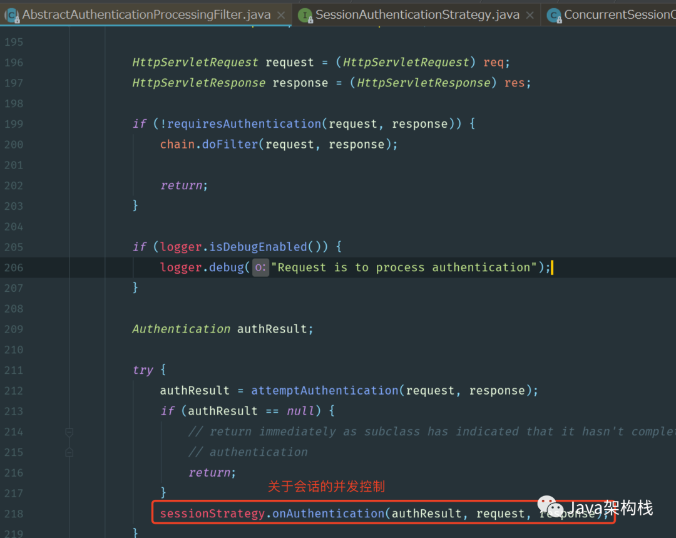Click the debug method on line 206
This screenshot has width=676, height=538.
(227, 267)
